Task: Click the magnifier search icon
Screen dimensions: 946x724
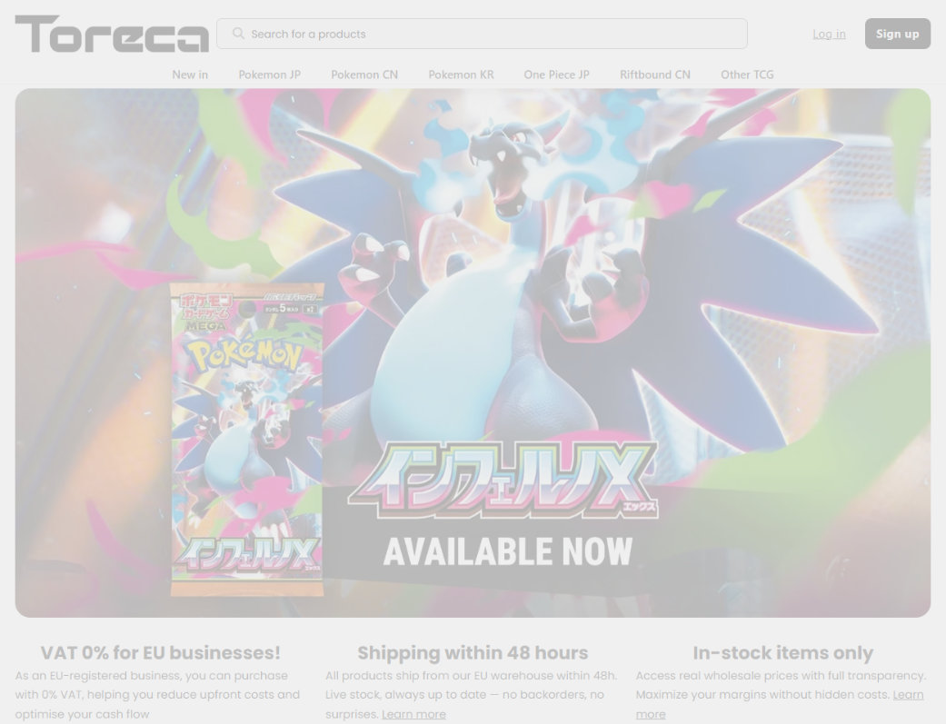Action: click(238, 34)
